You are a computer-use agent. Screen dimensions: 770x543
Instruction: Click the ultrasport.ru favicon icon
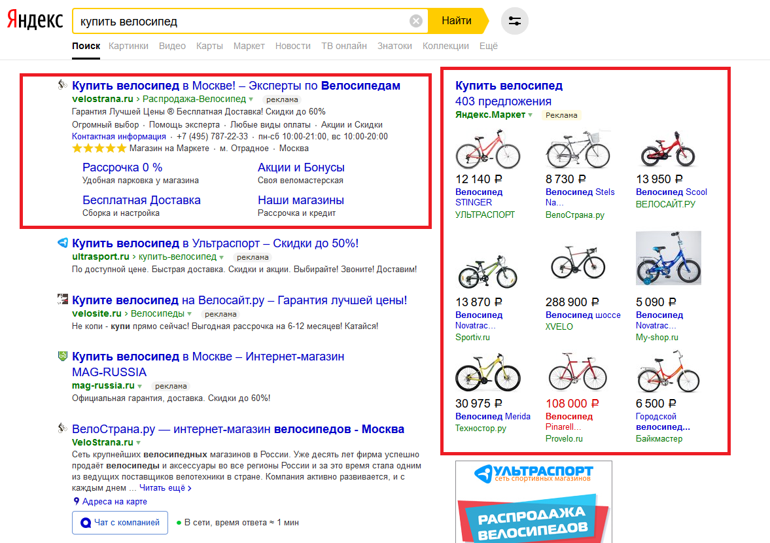(x=62, y=243)
